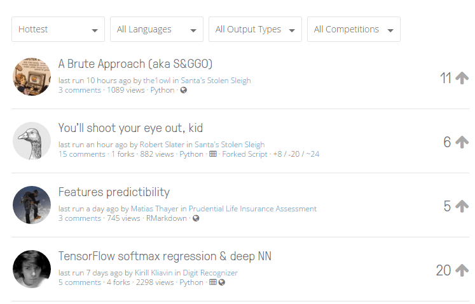Open the Hottest sort dropdown

point(58,29)
